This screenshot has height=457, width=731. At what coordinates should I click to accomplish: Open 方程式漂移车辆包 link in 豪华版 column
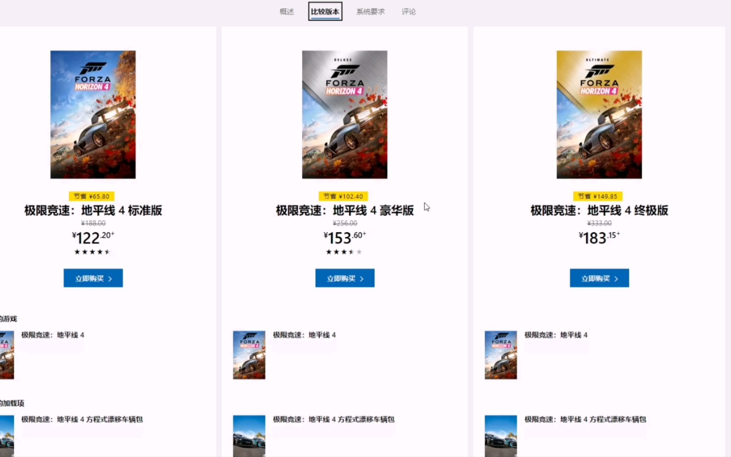click(x=334, y=419)
